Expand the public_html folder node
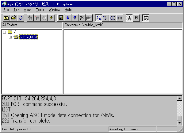The width and height of the screenshot is (184, 133). click(x=10, y=37)
